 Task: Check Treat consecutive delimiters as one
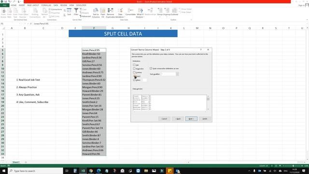(151, 69)
